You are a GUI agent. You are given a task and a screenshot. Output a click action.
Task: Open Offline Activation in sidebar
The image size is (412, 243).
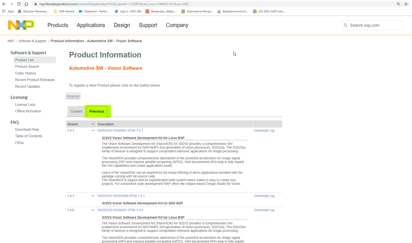point(28,111)
